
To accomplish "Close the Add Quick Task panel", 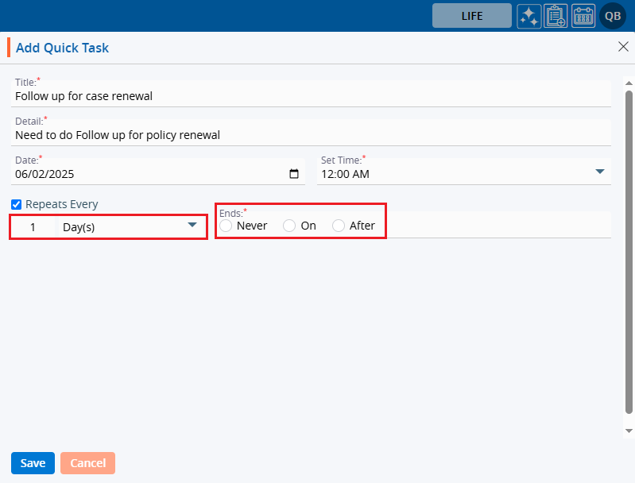I will 623,47.
